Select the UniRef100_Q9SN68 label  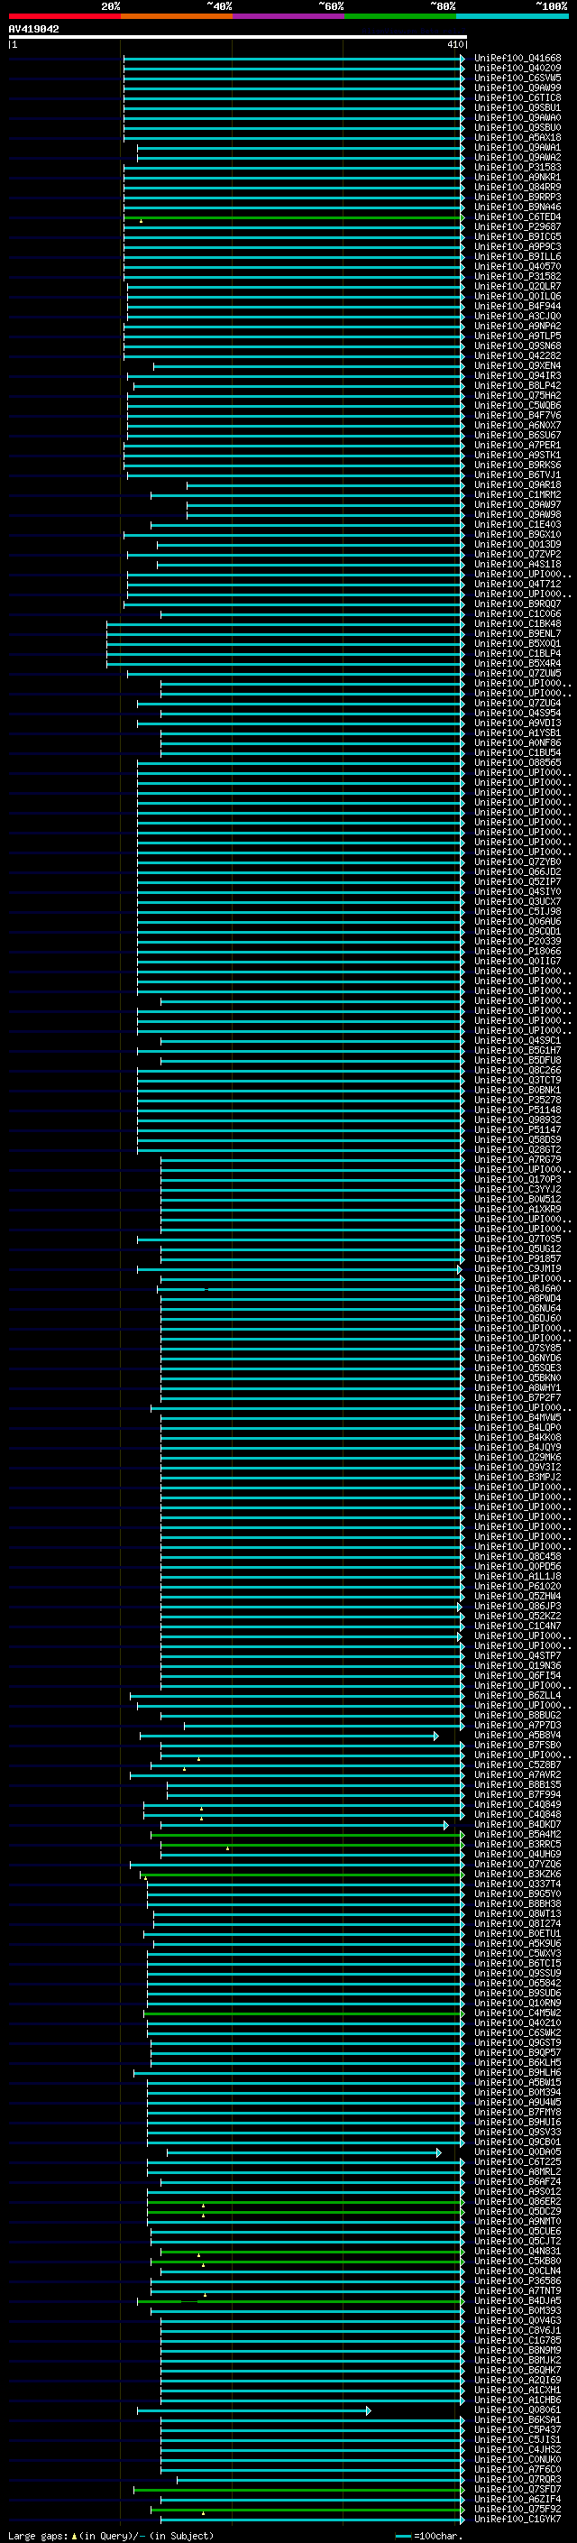pos(517,346)
